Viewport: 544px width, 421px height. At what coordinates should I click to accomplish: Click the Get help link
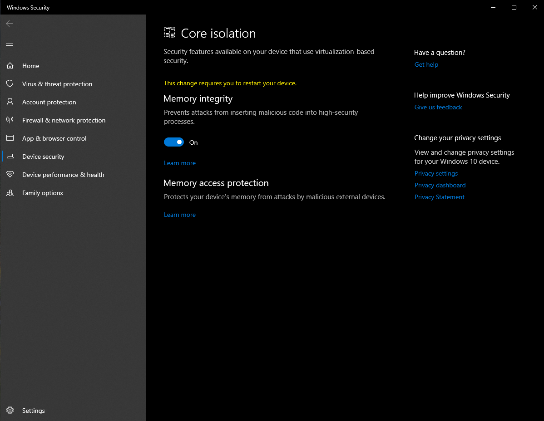[x=426, y=65]
